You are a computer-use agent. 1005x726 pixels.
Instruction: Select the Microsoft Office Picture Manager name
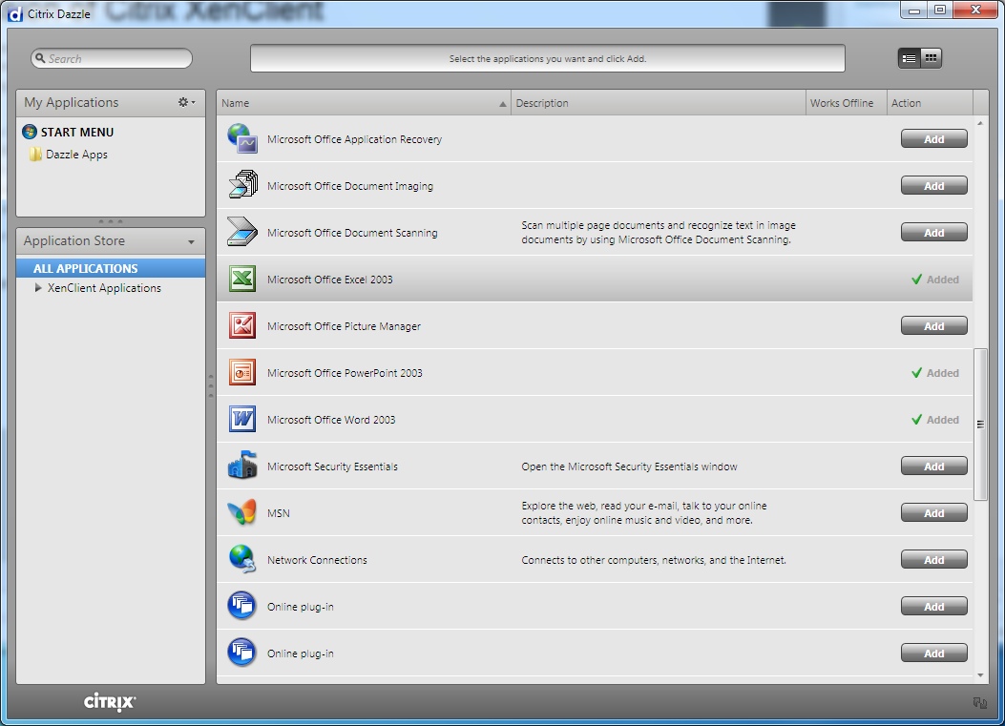coord(345,326)
